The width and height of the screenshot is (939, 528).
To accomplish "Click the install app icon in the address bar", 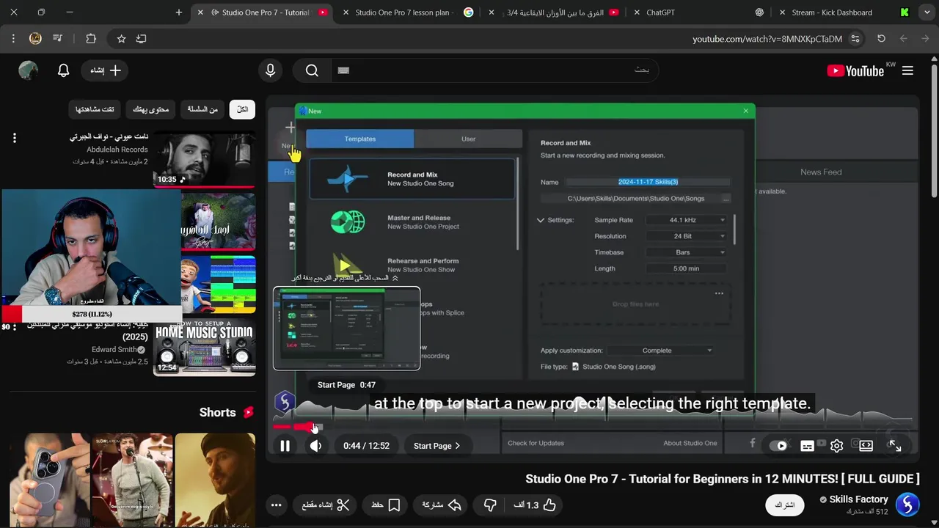I will click(x=141, y=38).
